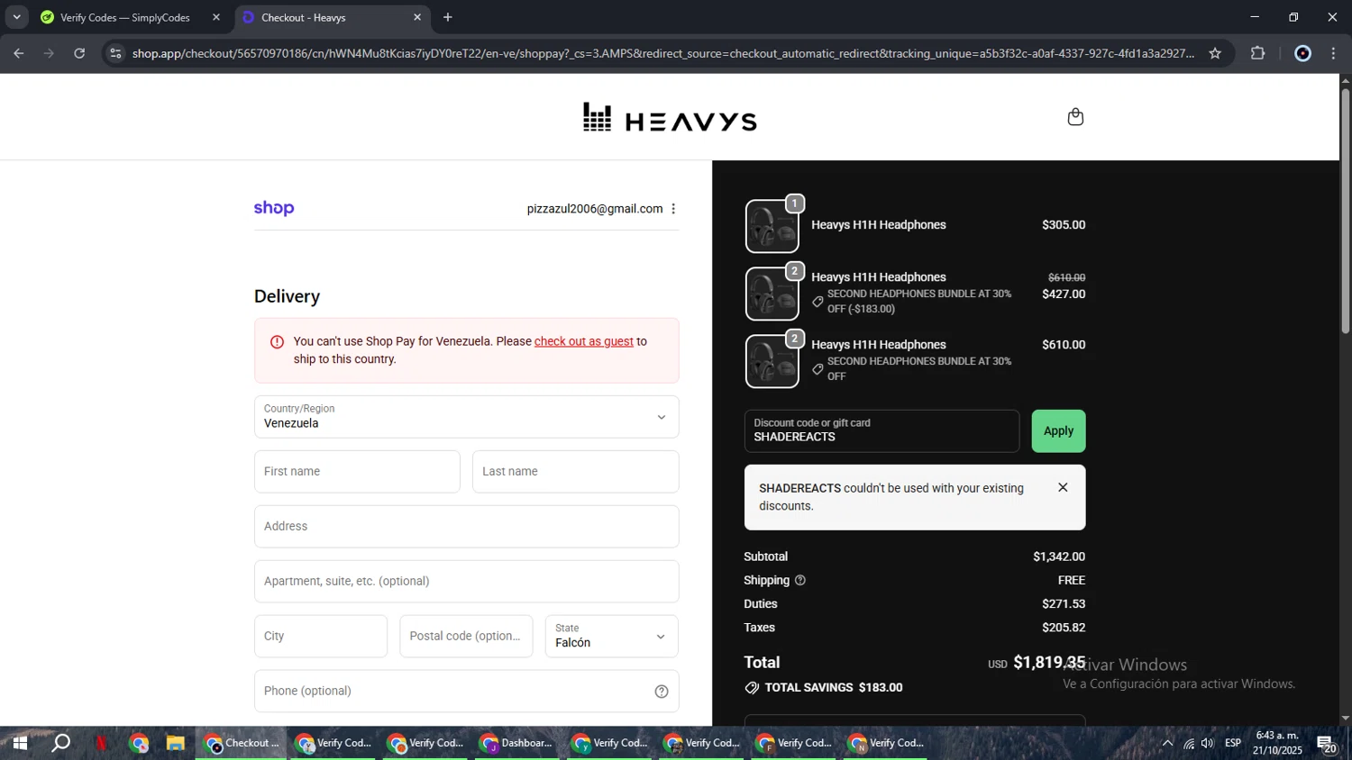The height and width of the screenshot is (760, 1352).
Task: Click the page vertical scrollbar
Action: [x=1346, y=212]
